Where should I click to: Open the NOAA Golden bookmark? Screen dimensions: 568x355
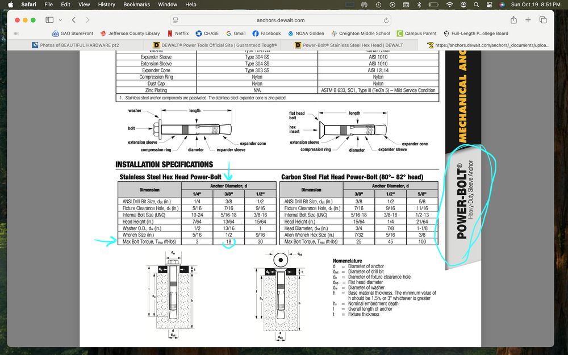306,34
